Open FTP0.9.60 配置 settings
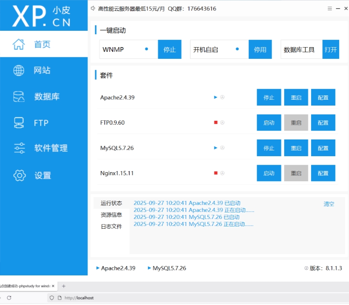The height and width of the screenshot is (305, 349). pos(323,123)
